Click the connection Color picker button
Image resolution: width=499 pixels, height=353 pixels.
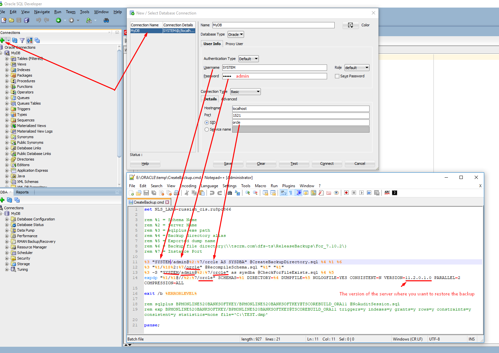350,25
